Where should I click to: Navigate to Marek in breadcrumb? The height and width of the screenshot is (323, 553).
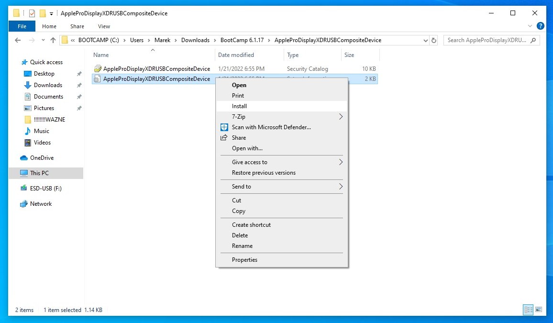pyautogui.click(x=162, y=40)
